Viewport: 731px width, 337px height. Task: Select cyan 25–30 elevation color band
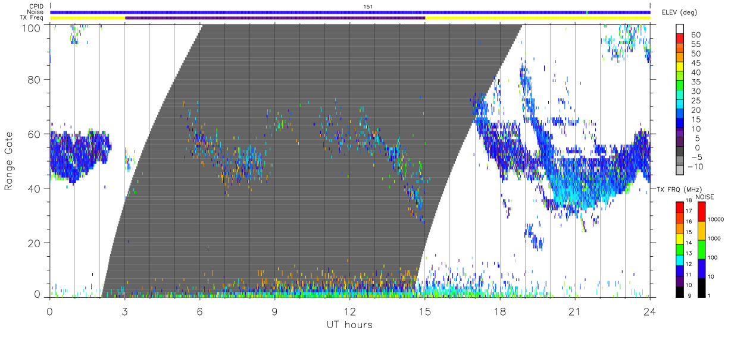[680, 95]
